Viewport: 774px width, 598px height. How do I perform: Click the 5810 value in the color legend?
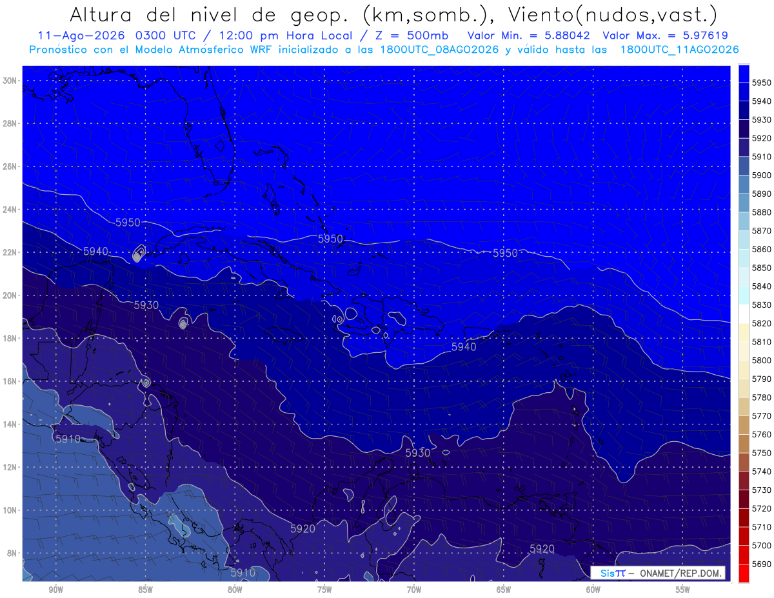pos(762,342)
